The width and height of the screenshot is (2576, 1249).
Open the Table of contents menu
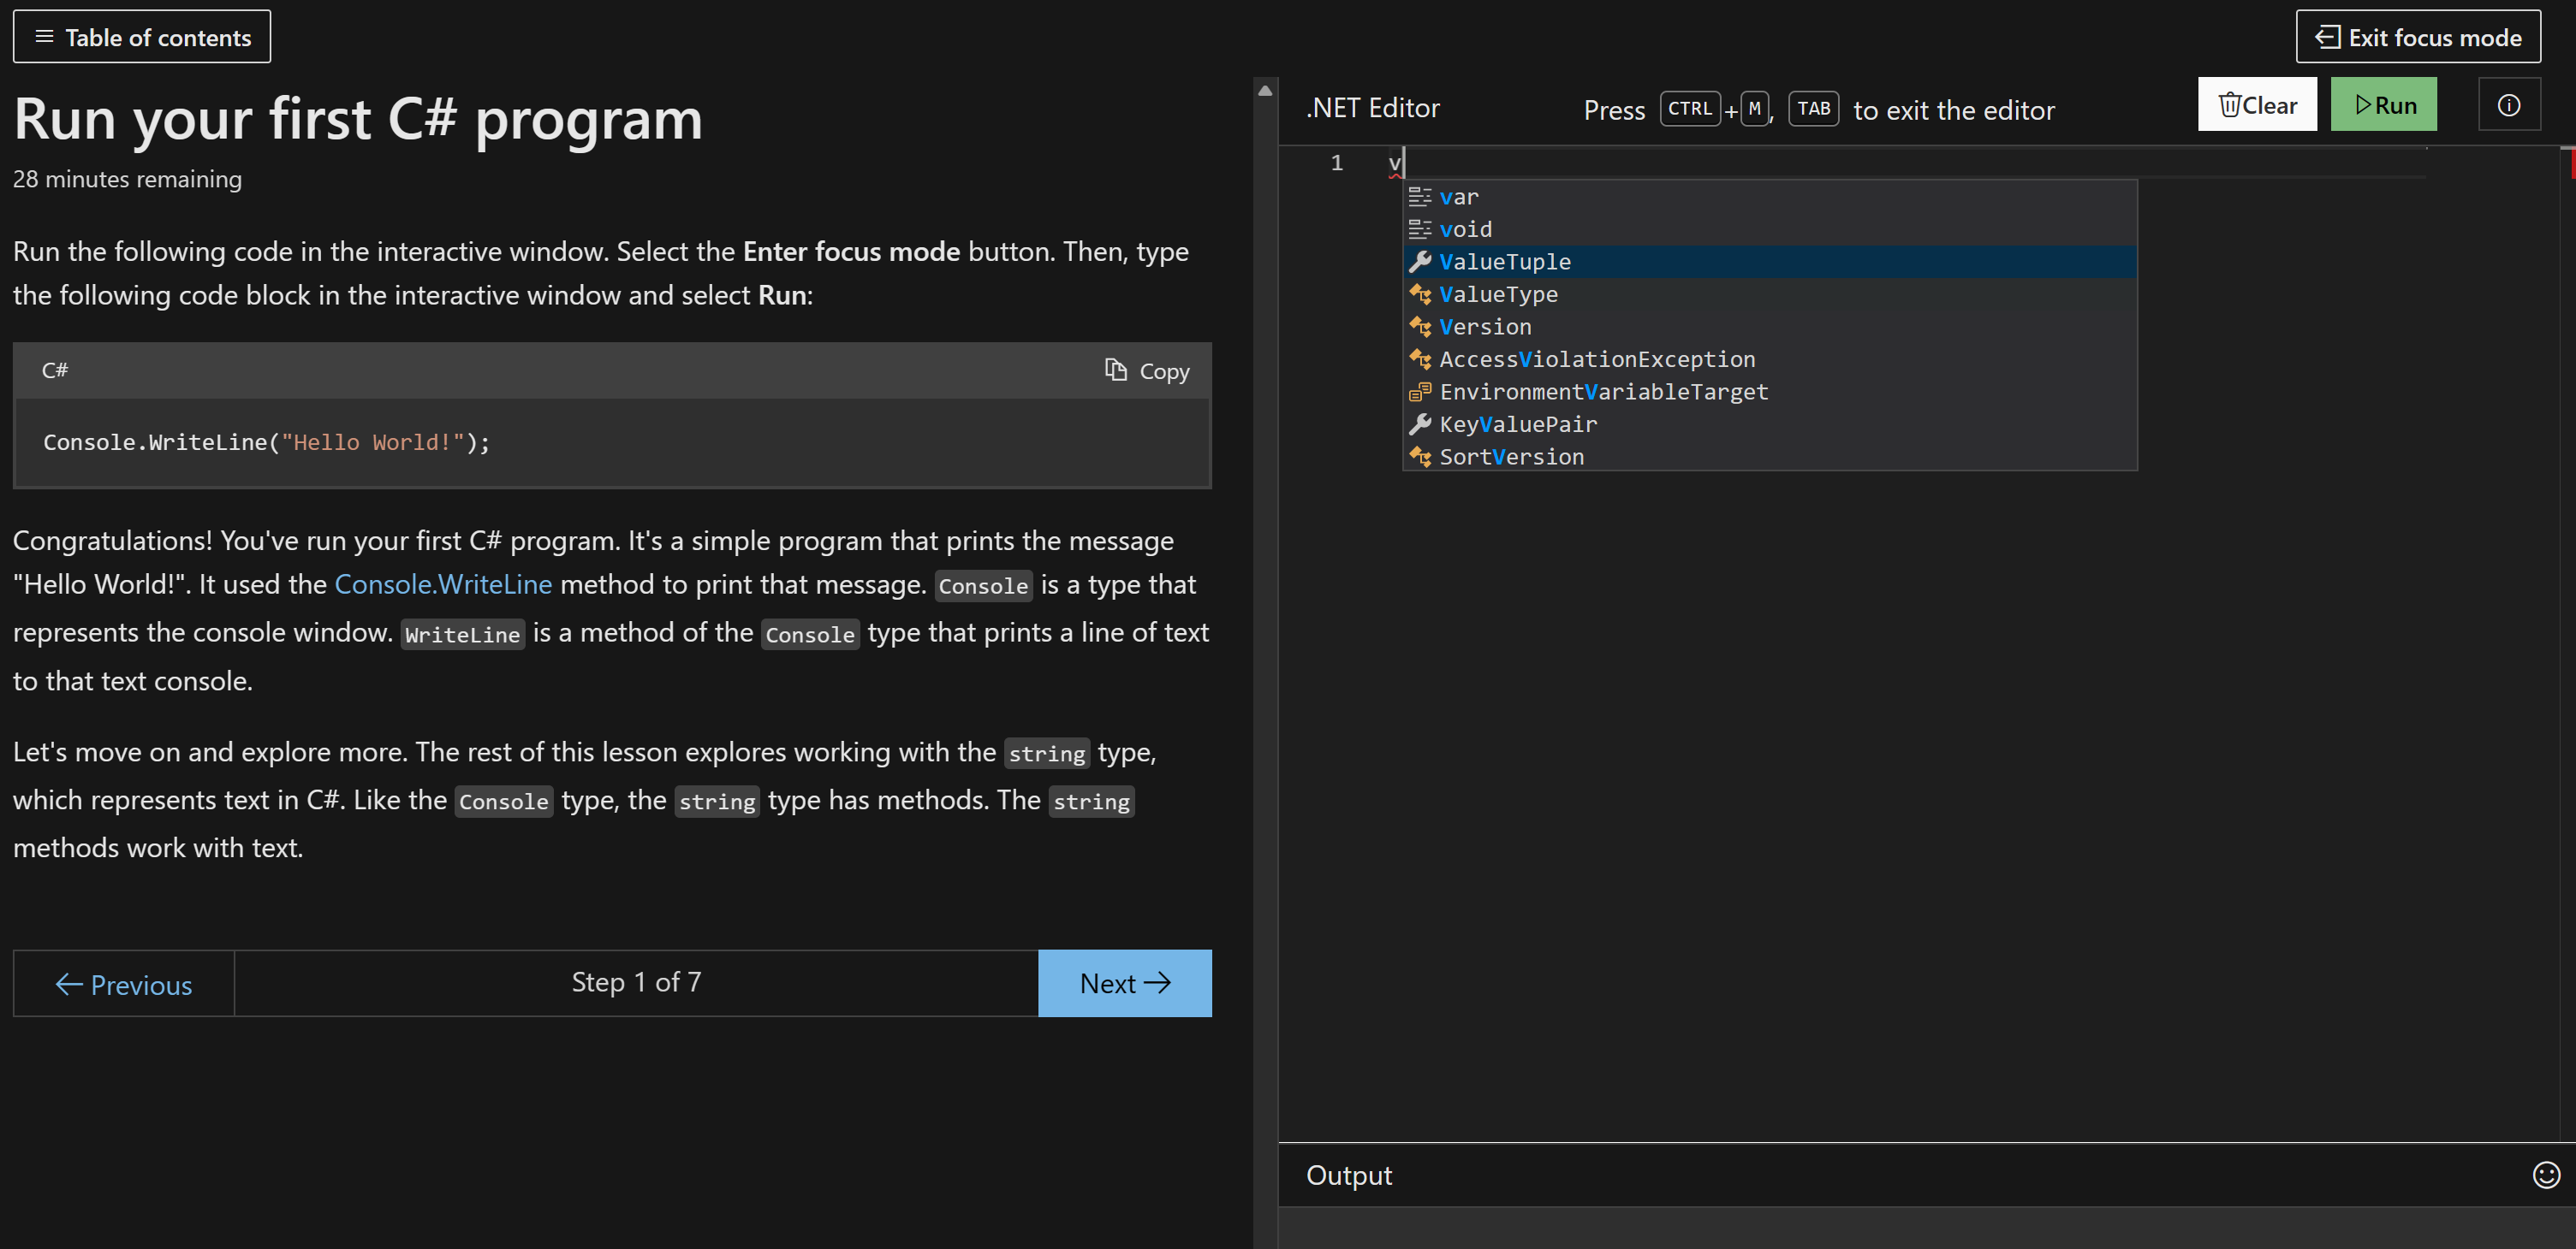coord(142,37)
